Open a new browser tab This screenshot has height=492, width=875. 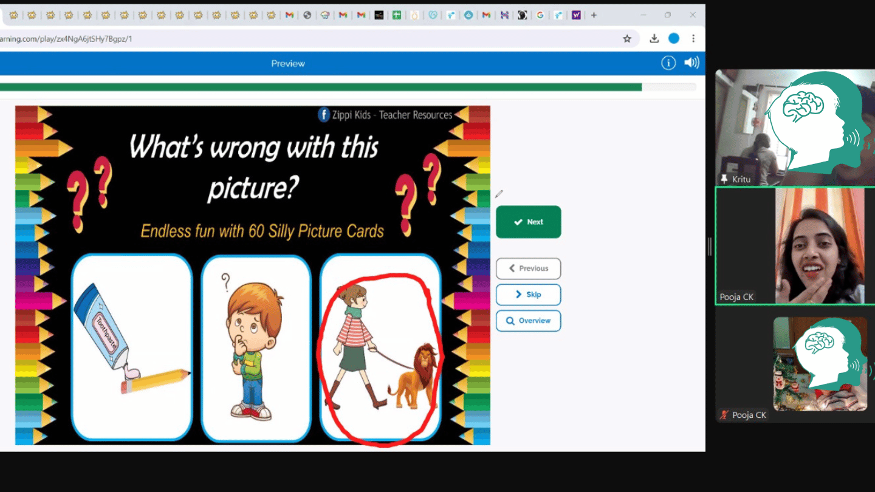[x=594, y=15]
